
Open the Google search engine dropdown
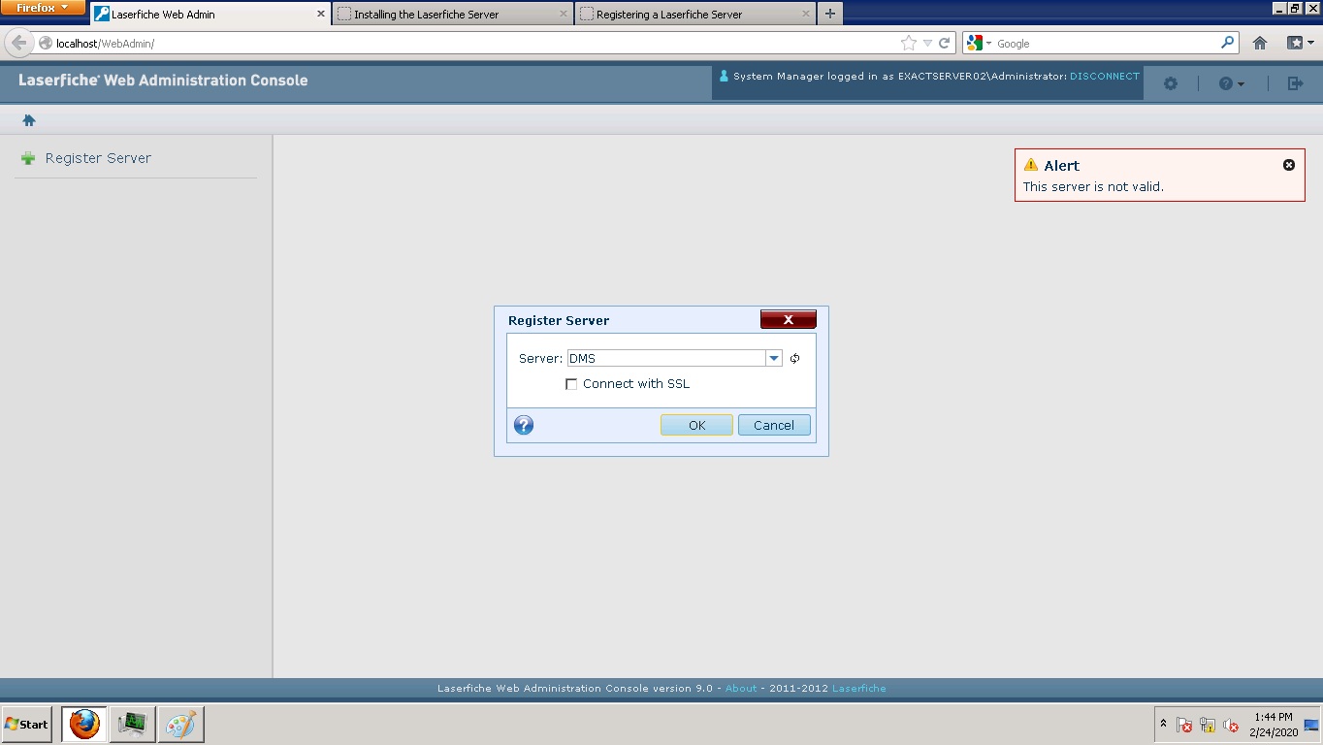pyautogui.click(x=978, y=44)
